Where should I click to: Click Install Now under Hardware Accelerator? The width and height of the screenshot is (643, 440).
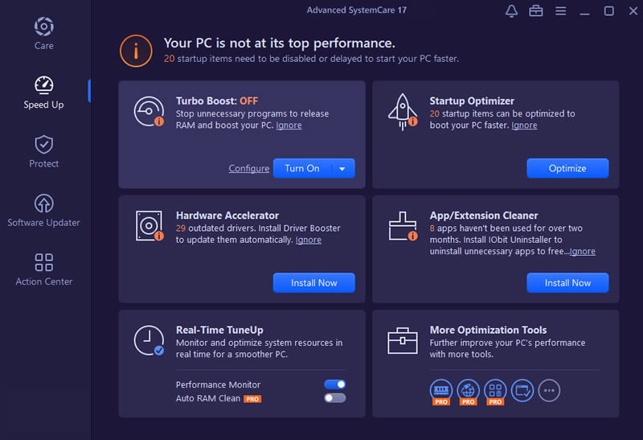coord(314,283)
